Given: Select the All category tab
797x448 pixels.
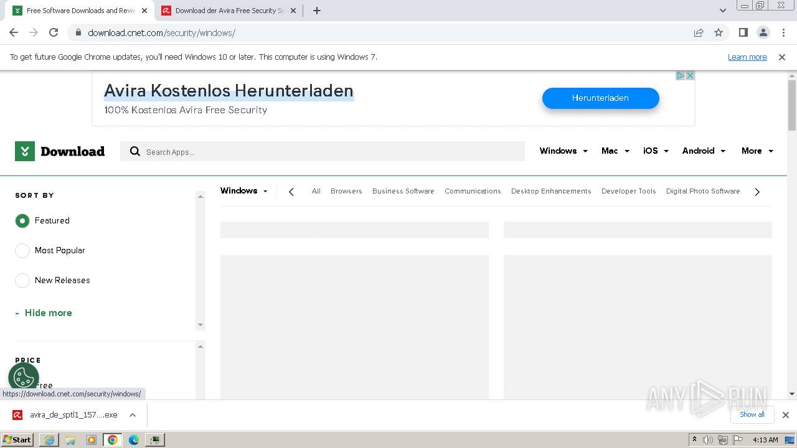Looking at the screenshot, I should [x=316, y=191].
